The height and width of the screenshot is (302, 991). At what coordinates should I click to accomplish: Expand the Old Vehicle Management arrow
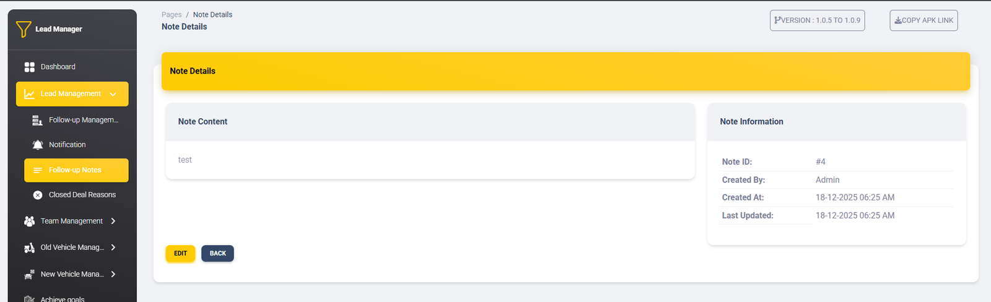click(x=113, y=248)
